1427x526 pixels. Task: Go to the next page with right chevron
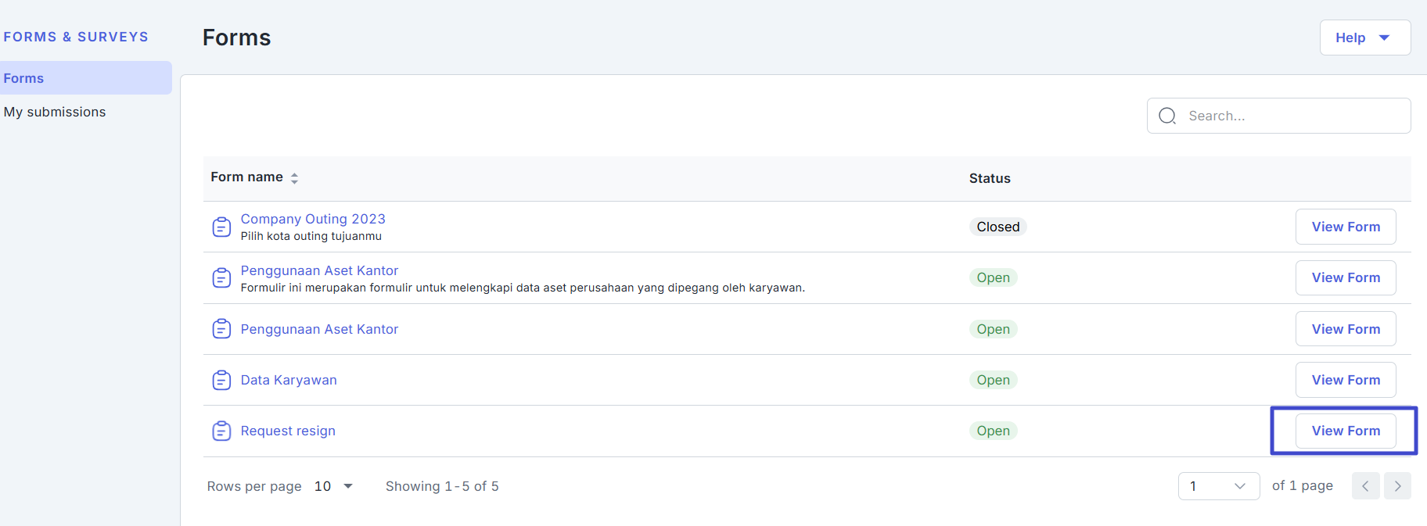[1397, 486]
